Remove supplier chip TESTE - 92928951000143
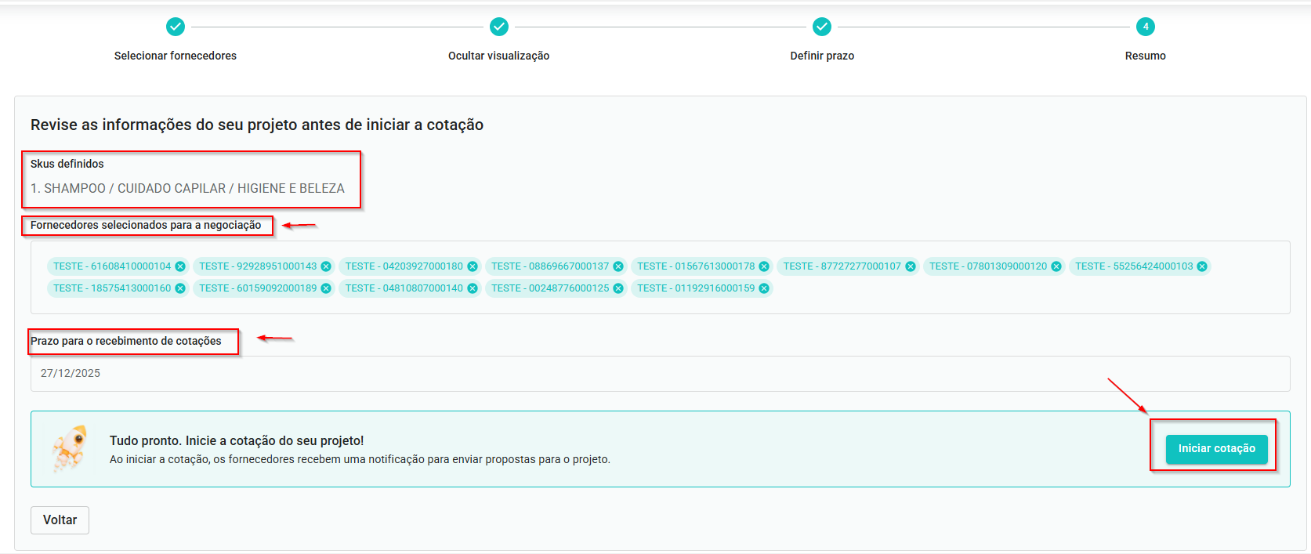This screenshot has height=554, width=1311. 326,266
